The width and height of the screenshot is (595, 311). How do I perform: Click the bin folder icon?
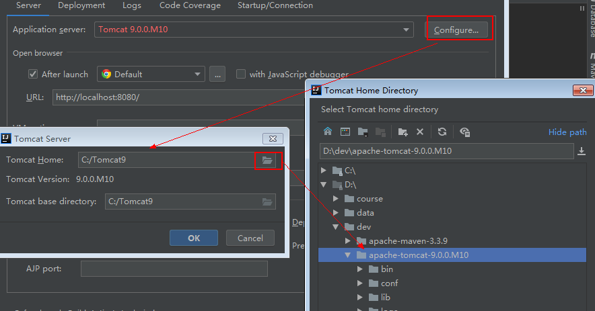point(374,269)
